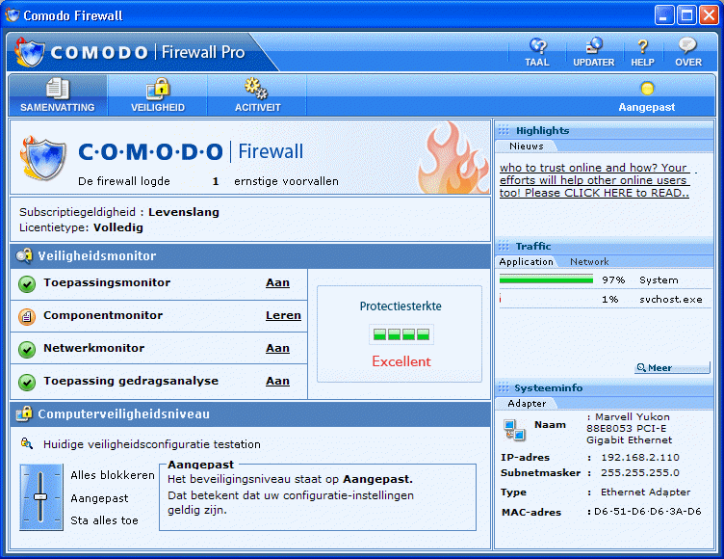
Task: Select the Sta alles toe level label
Action: tap(104, 520)
